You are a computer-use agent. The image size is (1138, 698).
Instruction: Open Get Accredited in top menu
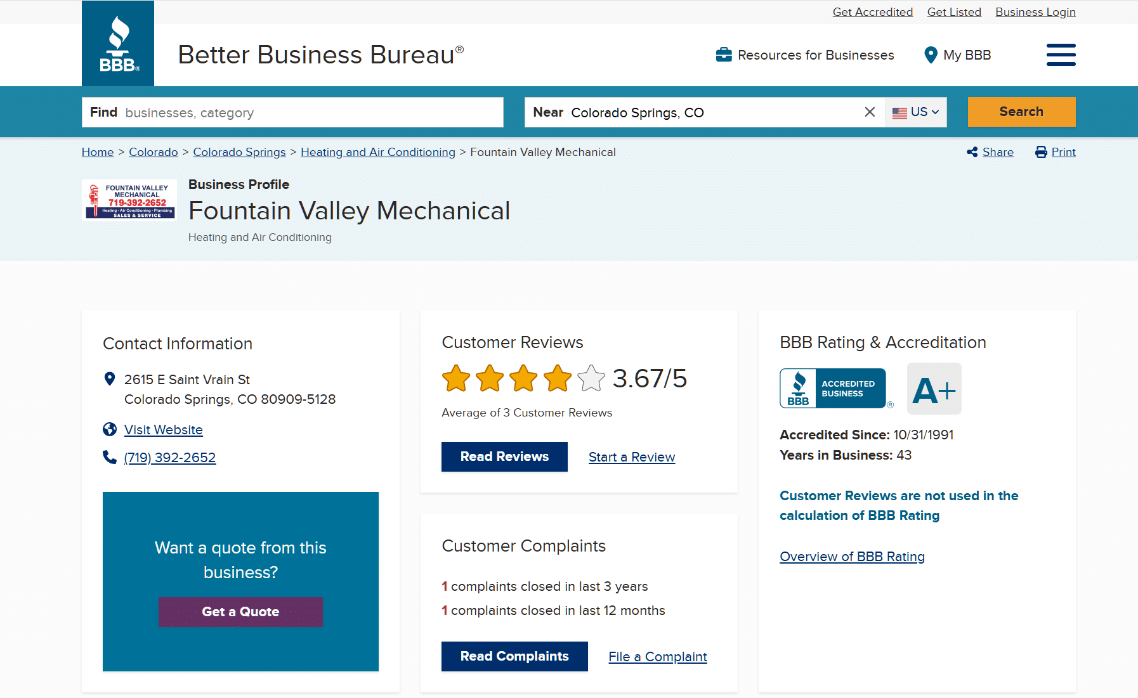[x=872, y=12]
